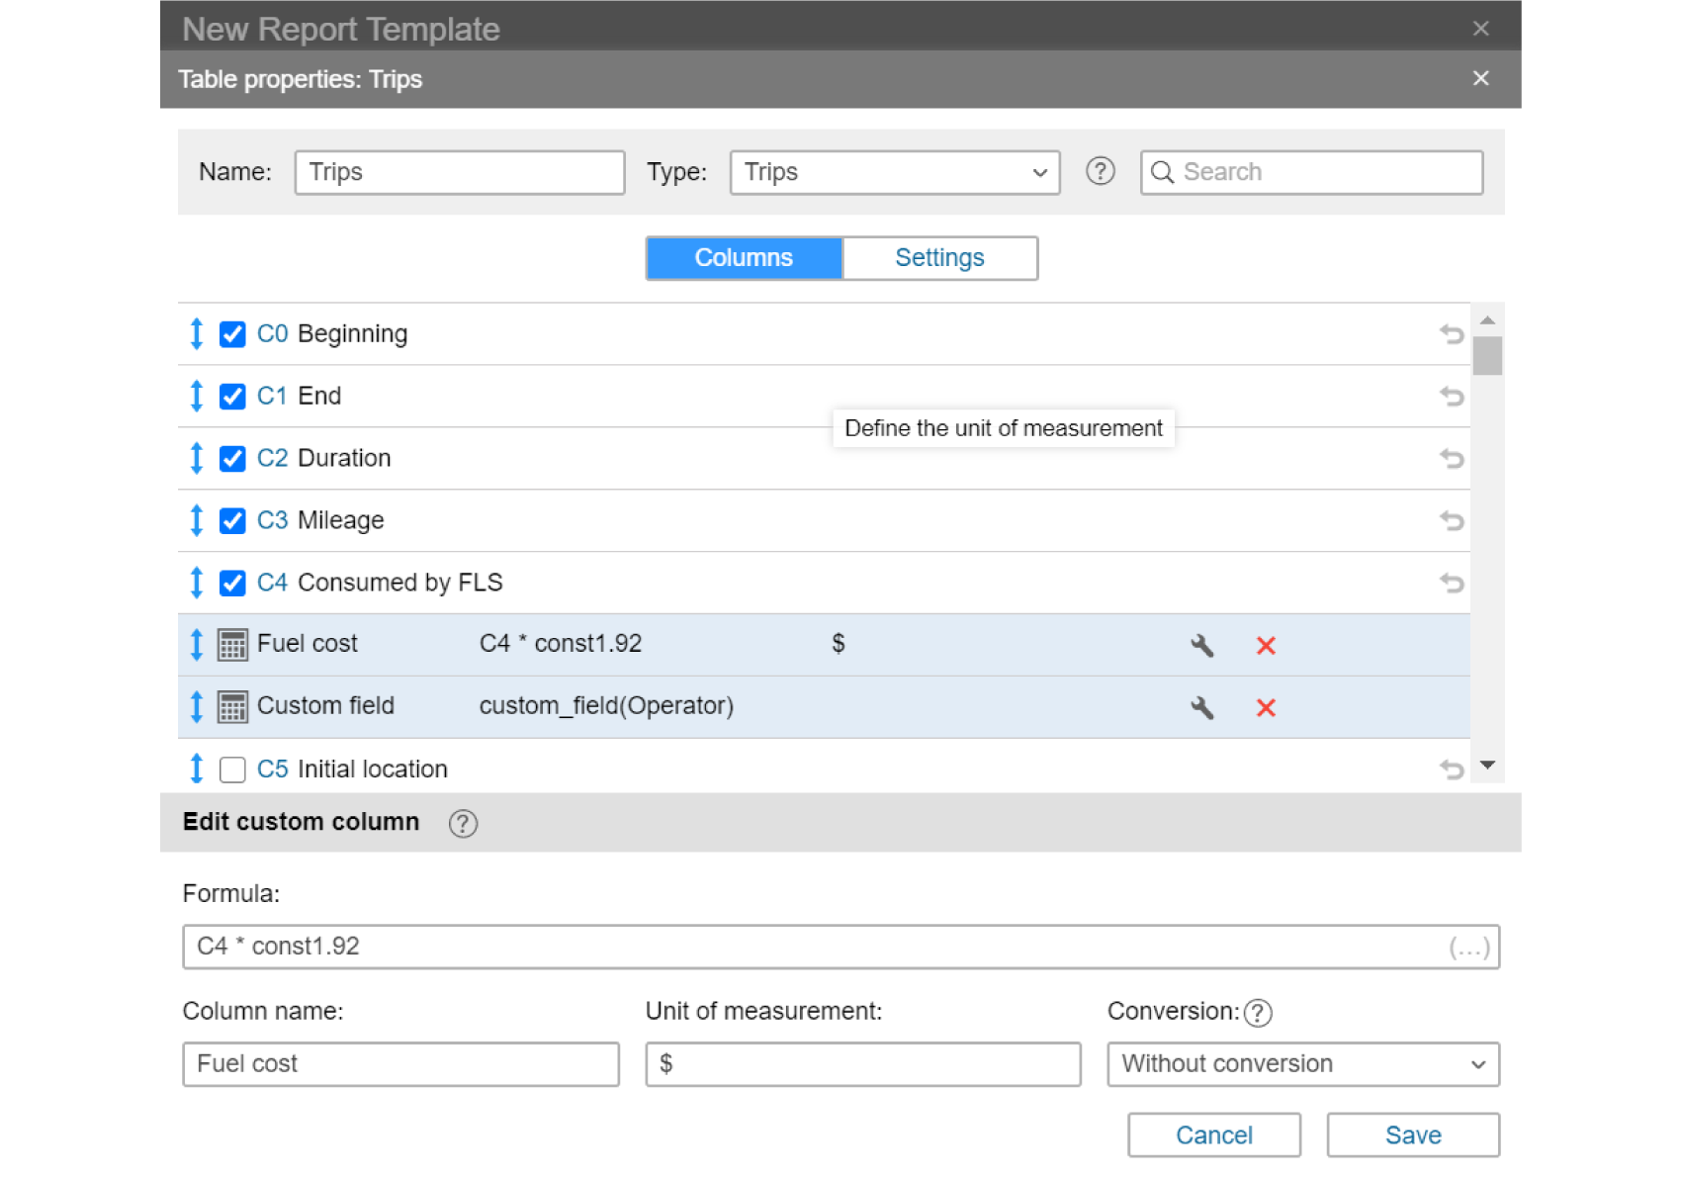Expand the Conversion dropdown

pyautogui.click(x=1302, y=1064)
